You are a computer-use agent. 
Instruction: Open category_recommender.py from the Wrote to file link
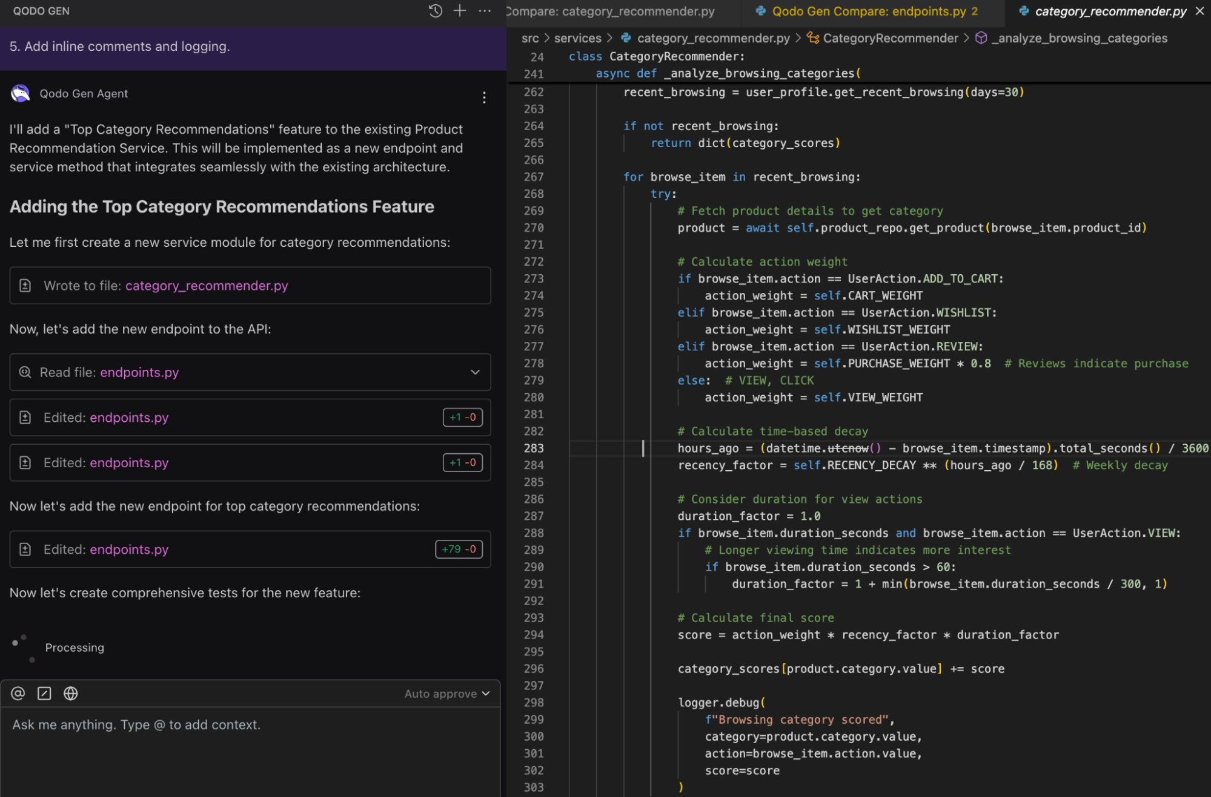coord(206,285)
